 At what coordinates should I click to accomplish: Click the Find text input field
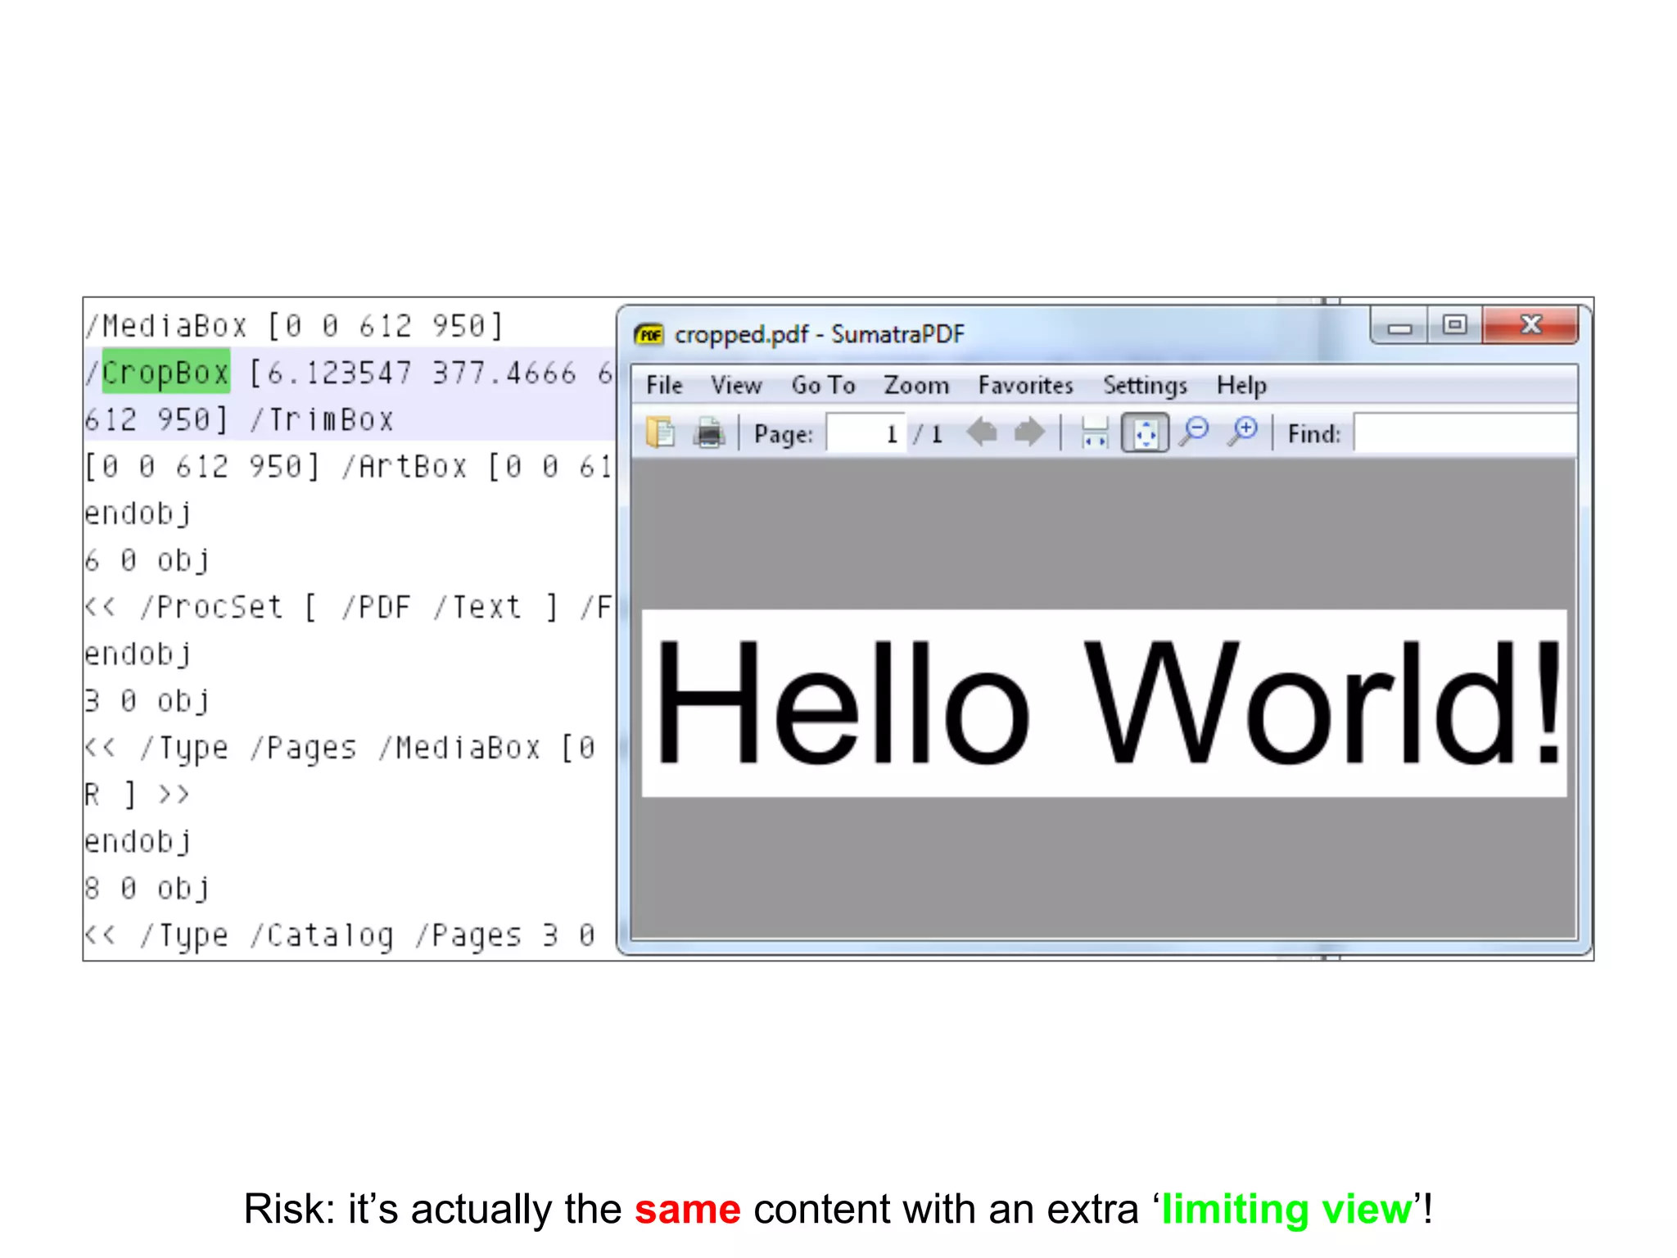tap(1465, 432)
